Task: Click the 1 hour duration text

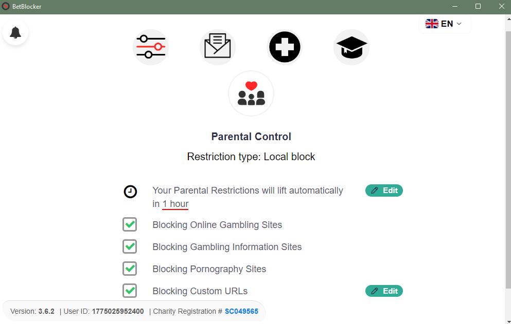Action: coord(174,204)
